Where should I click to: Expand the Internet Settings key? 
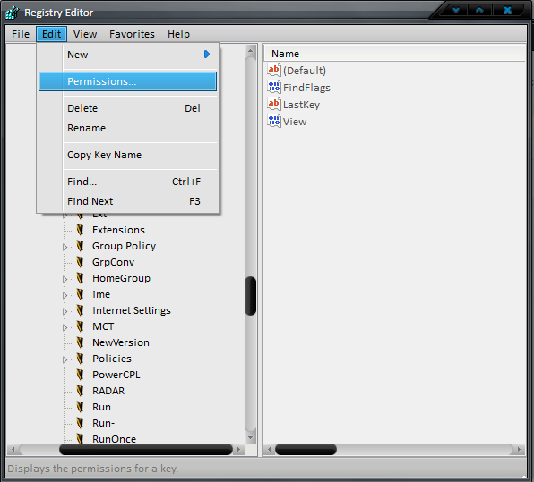[x=65, y=312]
